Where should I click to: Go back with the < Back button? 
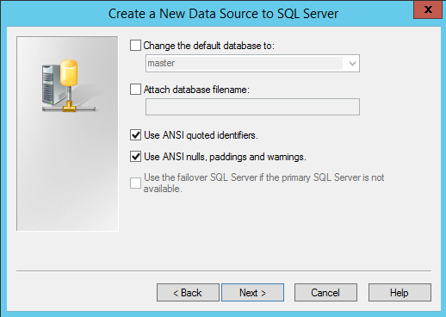[188, 293]
